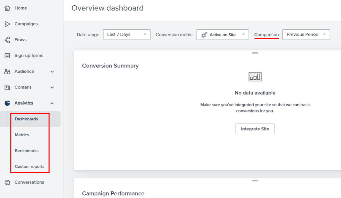This screenshot has height=198, width=341.
Task: Expand the Content section chevron
Action: coord(52,87)
